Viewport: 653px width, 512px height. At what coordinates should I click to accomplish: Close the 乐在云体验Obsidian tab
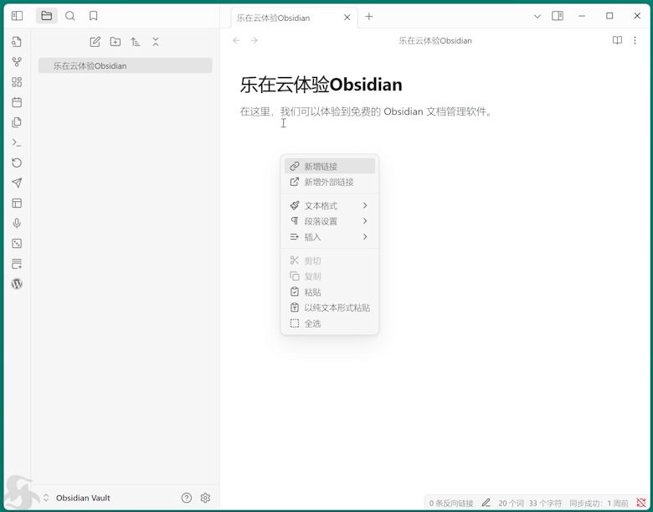[347, 18]
